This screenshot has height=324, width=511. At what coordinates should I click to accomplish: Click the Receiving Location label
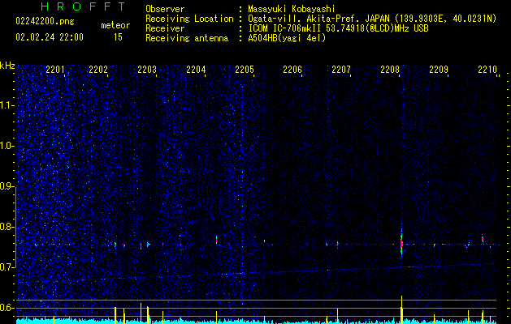189,19
